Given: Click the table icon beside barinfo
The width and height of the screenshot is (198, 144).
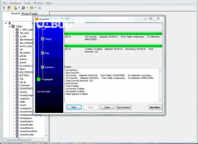Looking at the screenshot, I should (x=17, y=62).
